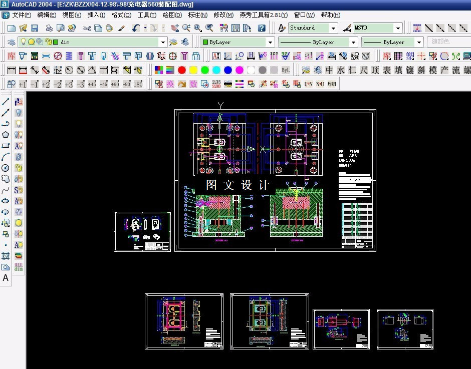Open the Layer Properties Manager icon

click(11, 42)
